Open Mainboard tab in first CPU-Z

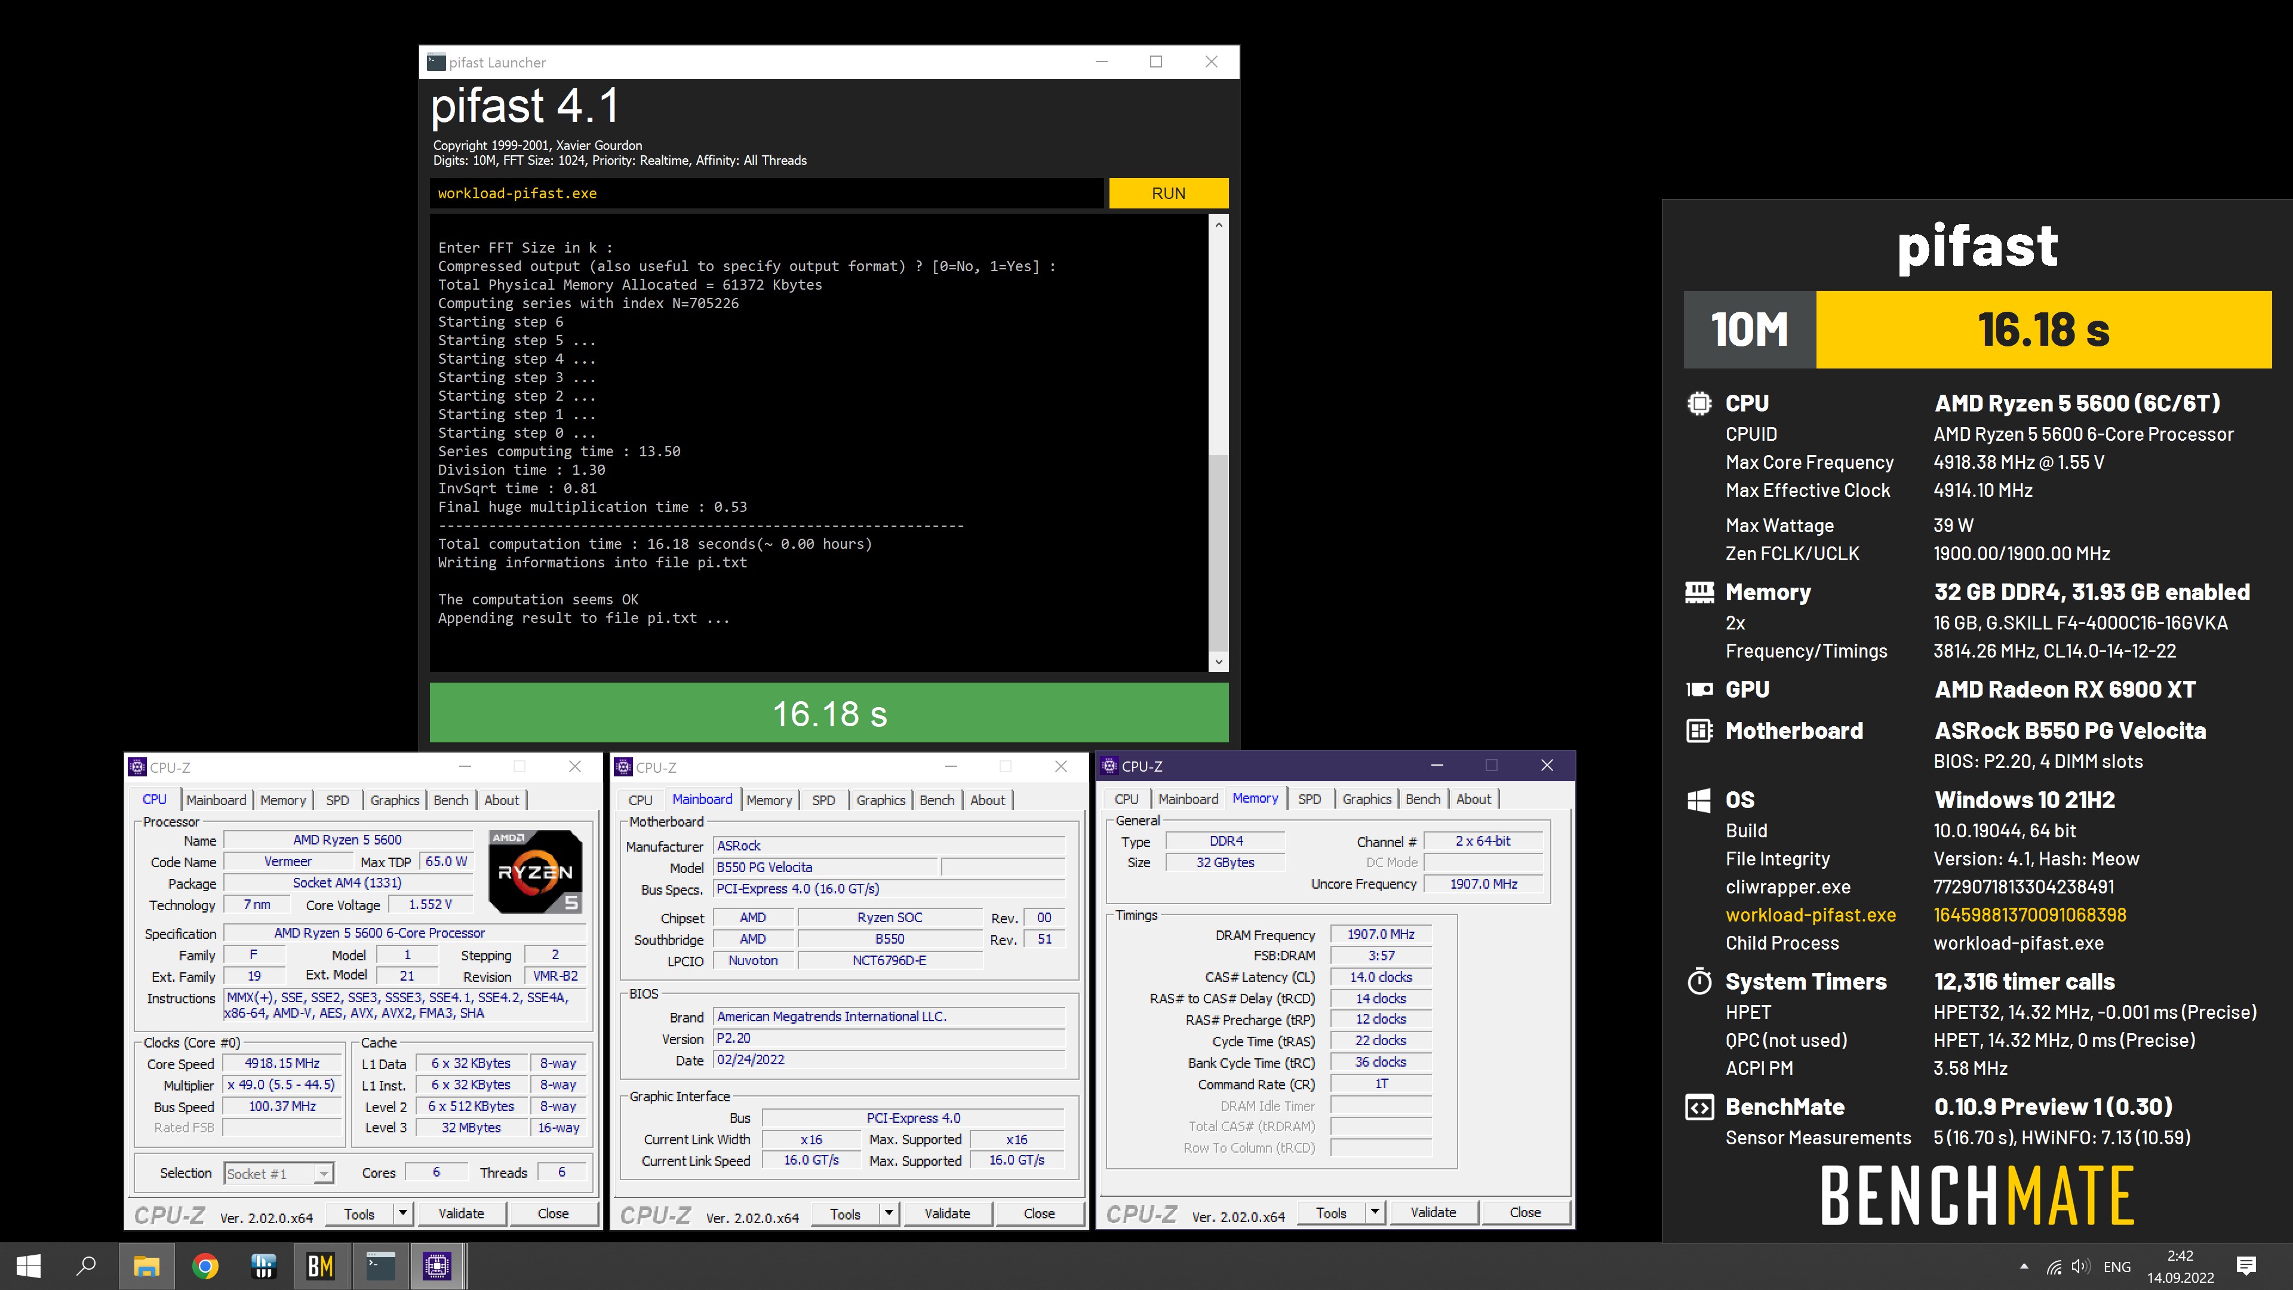216,800
